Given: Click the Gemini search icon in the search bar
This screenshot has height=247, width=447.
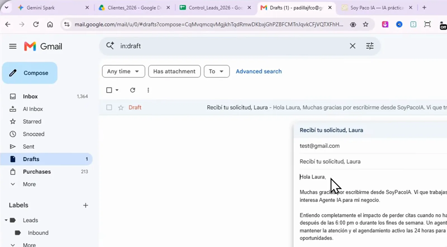Looking at the screenshot, I should pyautogui.click(x=110, y=46).
